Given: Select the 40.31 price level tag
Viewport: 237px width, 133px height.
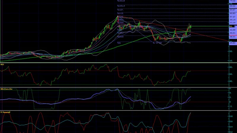Looking at the screenshot, I should (x=233, y=33).
